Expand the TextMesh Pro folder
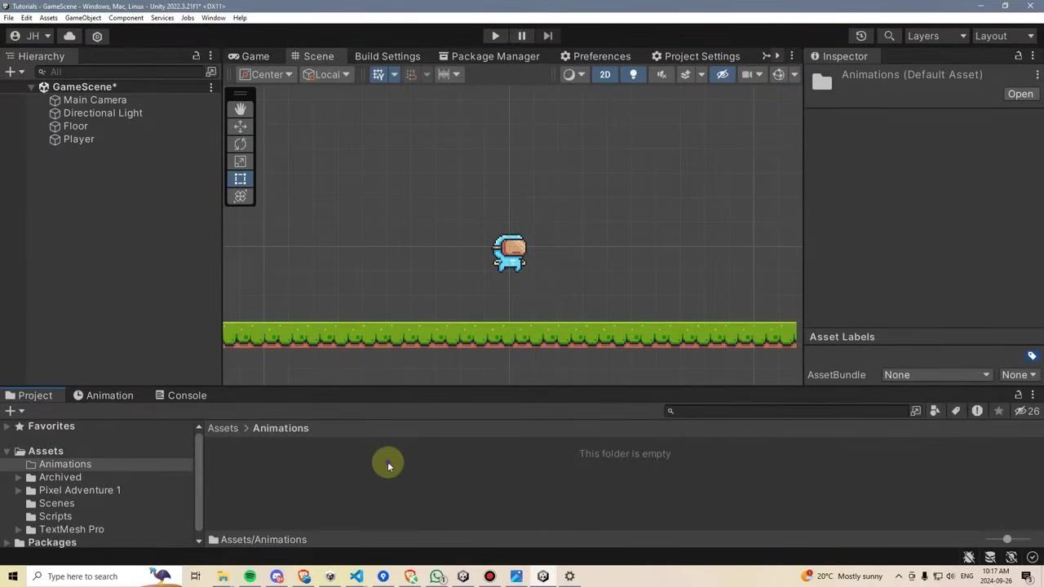 pos(19,529)
